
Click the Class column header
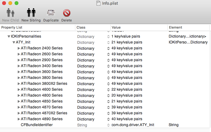pos(93,27)
